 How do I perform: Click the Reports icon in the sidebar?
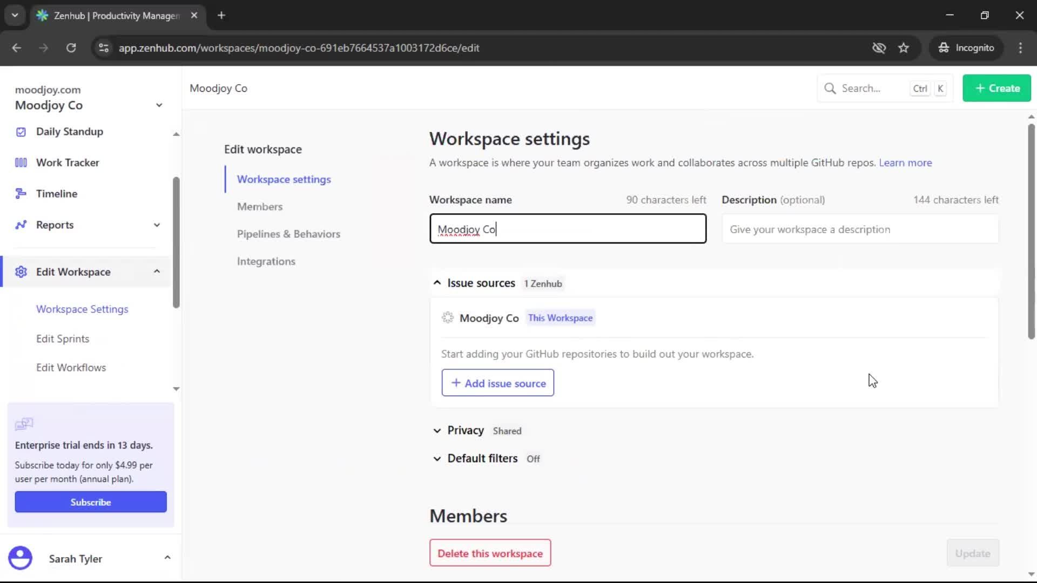(x=21, y=225)
